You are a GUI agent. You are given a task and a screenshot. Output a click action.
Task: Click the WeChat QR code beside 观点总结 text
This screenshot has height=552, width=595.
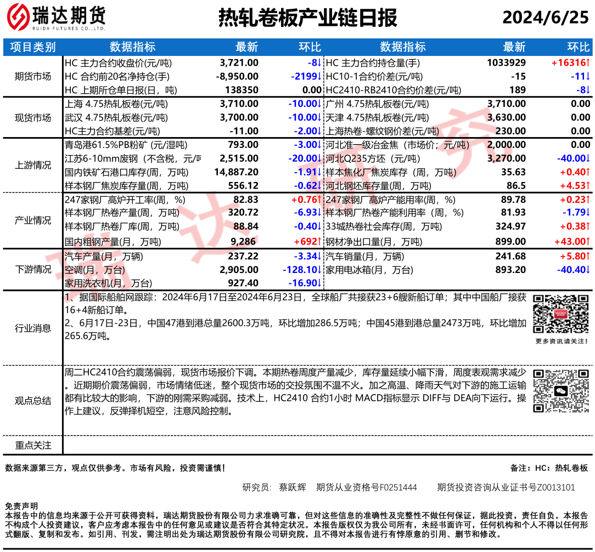[555, 391]
